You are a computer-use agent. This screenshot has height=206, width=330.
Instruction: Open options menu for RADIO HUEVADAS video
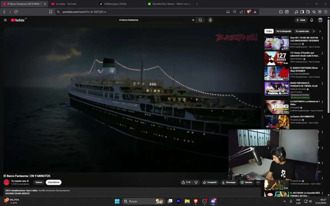tap(322, 84)
